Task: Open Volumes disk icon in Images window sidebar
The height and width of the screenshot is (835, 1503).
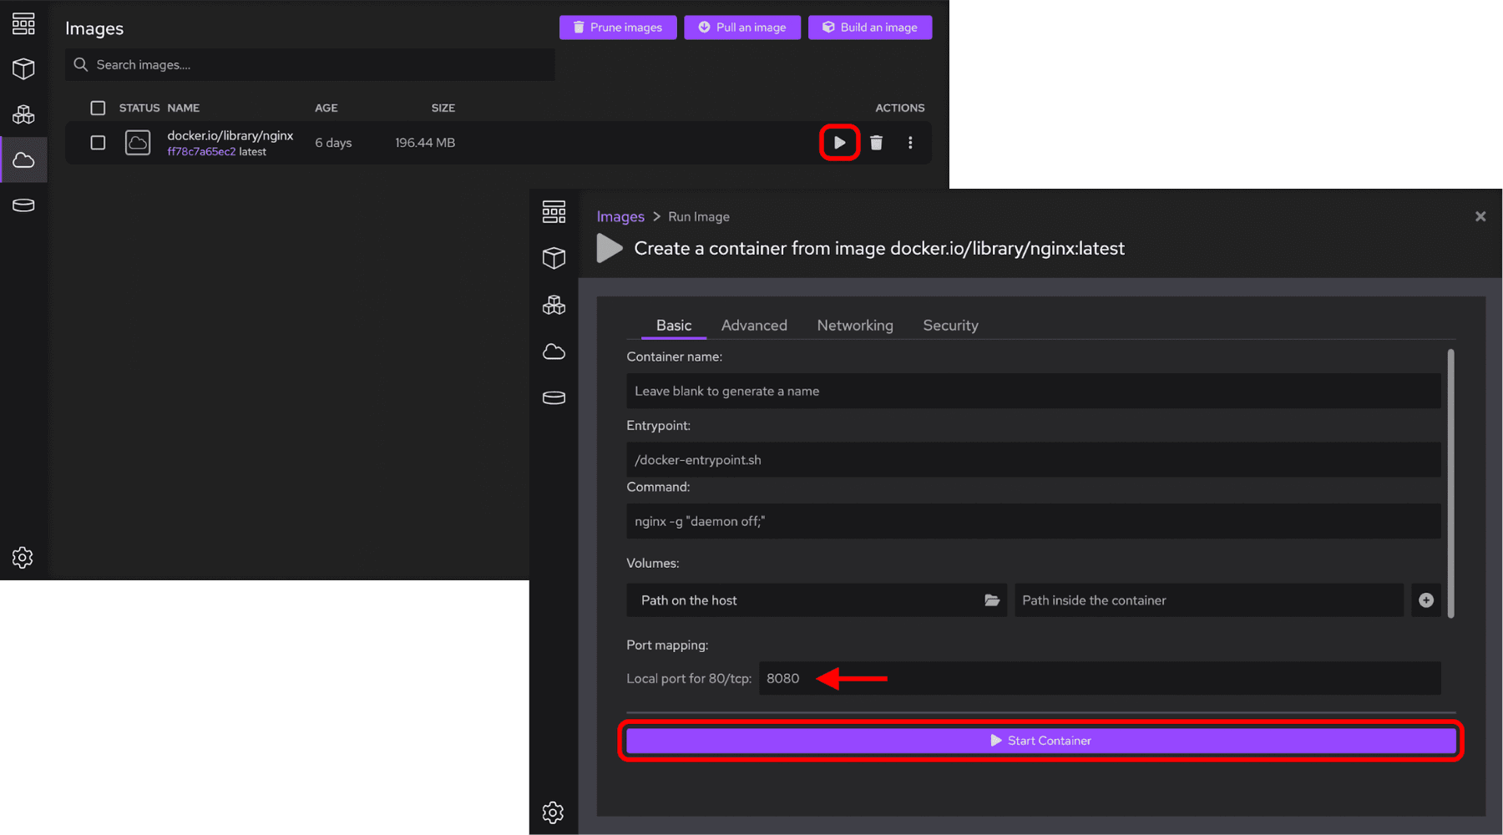Action: click(x=23, y=205)
